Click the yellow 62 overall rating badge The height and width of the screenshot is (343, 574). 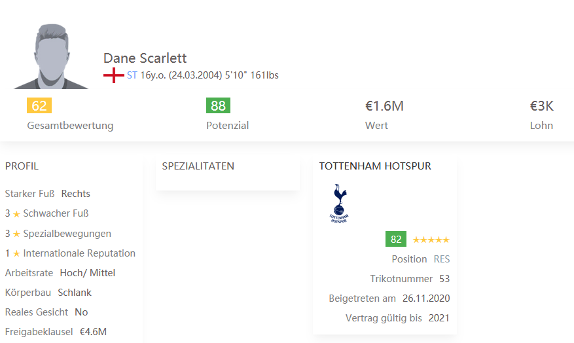pyautogui.click(x=39, y=105)
